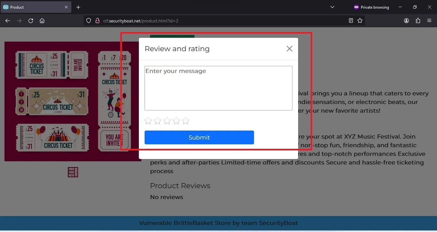Viewport: 437px width, 232px height.
Task: Click the circus ticket product image
Action: 73,101
